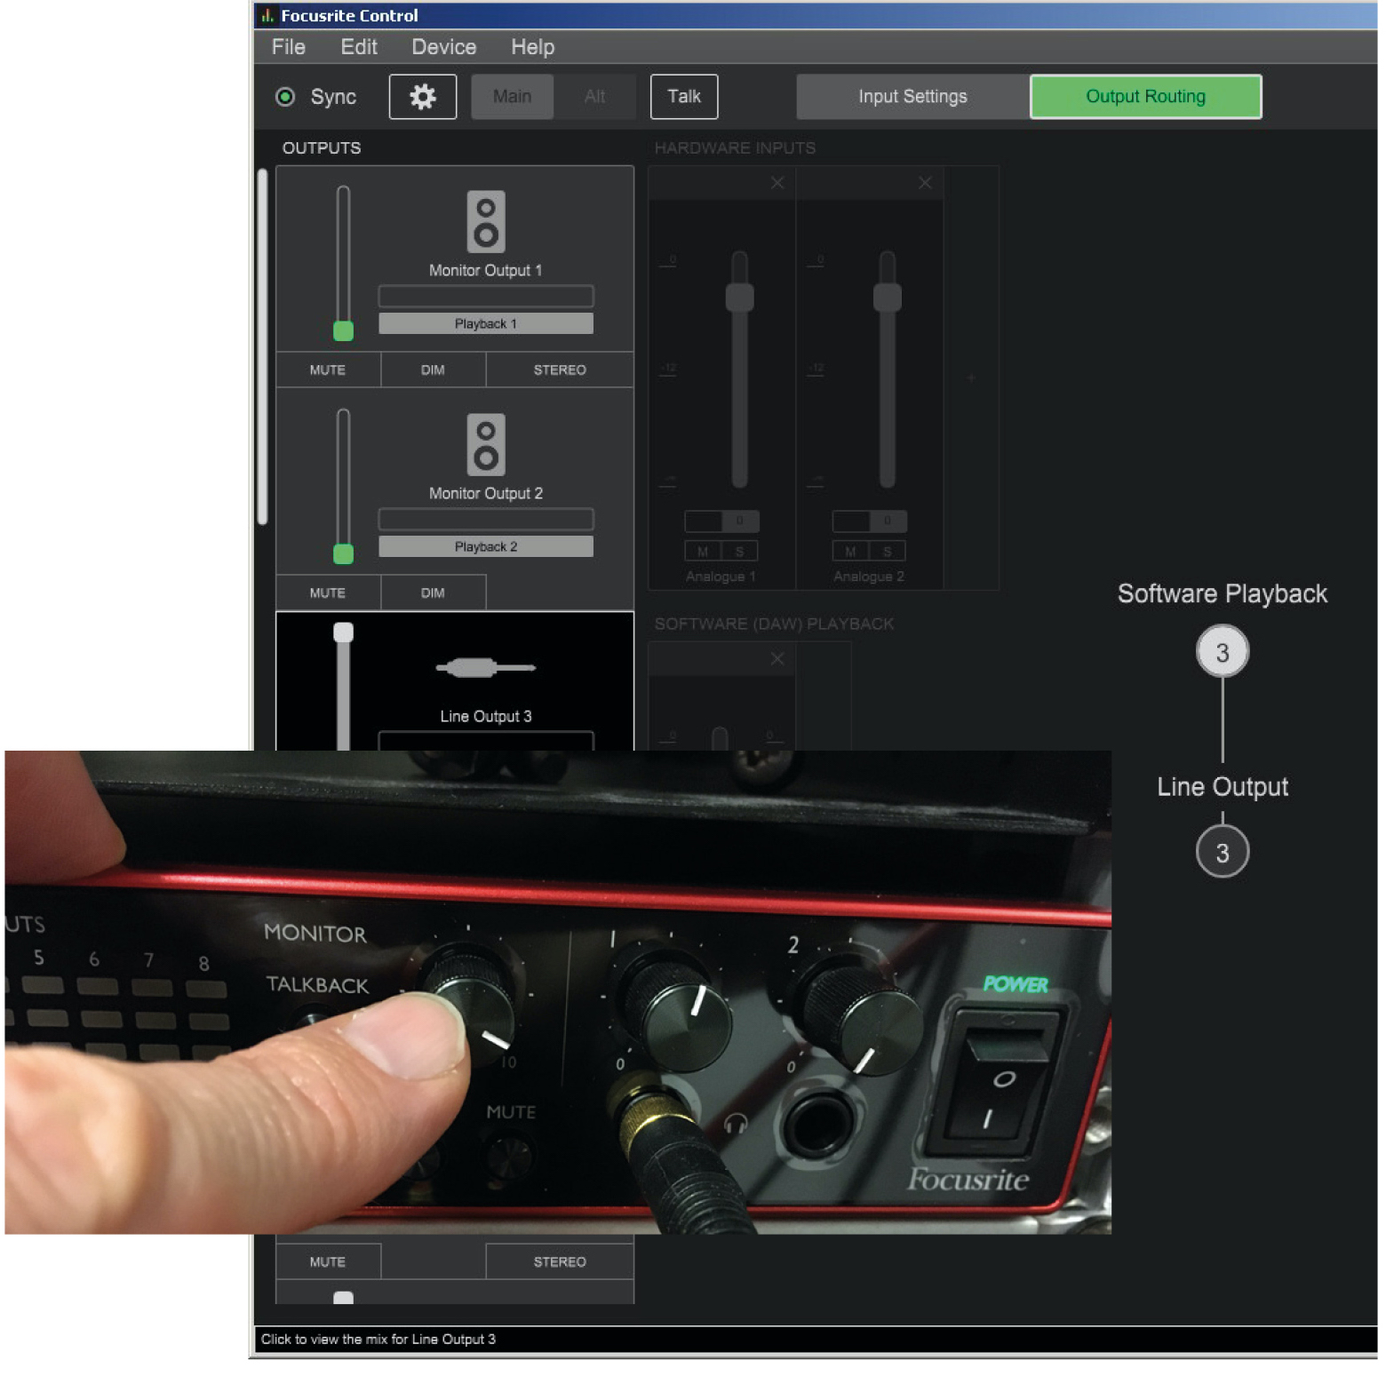1386x1392 pixels.
Task: Click the Outputs list vertical scrollbar
Action: coord(262,346)
